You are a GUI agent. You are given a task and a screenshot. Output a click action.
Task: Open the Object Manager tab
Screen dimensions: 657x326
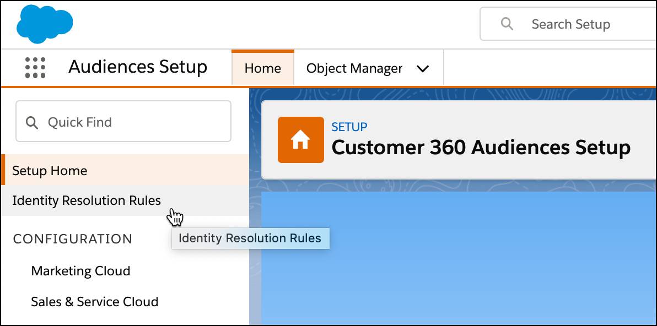[x=354, y=68]
